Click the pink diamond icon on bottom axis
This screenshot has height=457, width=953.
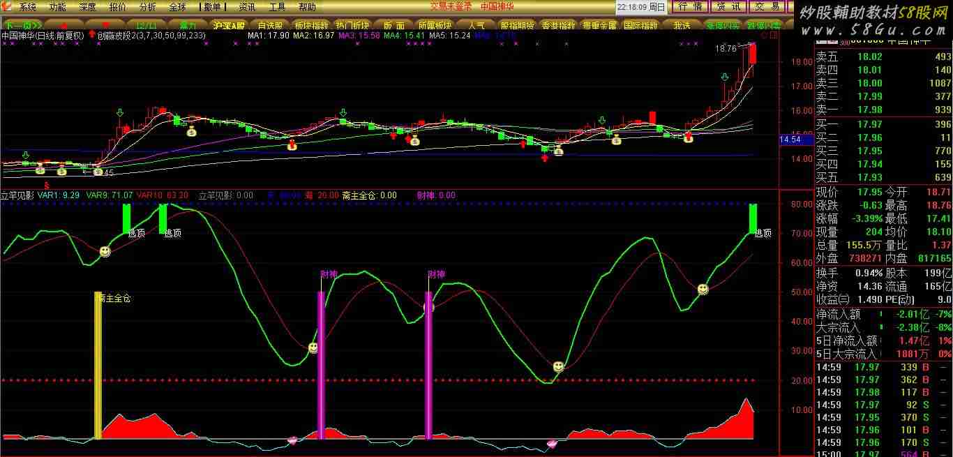coord(292,440)
